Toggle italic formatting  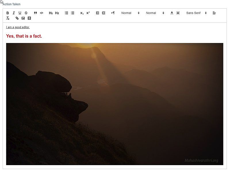click(x=14, y=13)
